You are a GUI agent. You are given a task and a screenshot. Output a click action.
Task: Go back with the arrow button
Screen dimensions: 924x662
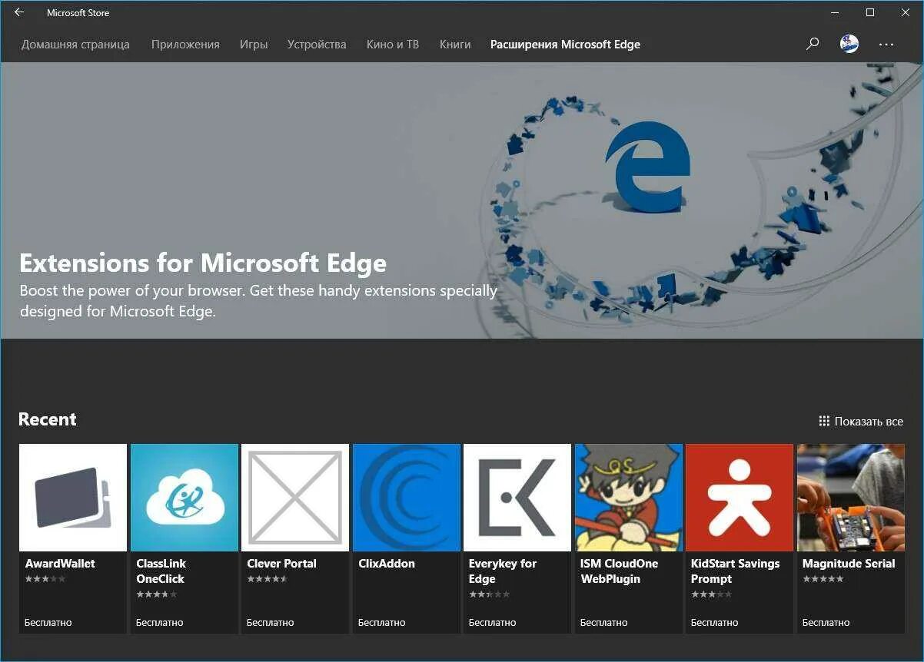(19, 12)
